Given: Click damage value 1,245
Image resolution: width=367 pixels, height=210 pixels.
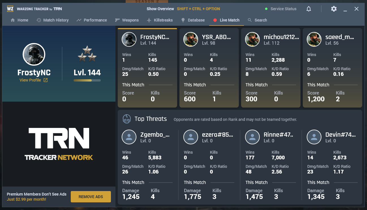Looking at the screenshot, I should click(131, 197).
